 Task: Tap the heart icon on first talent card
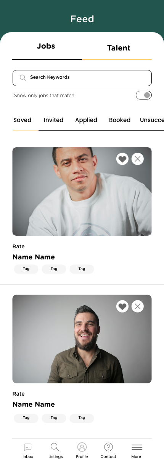[122, 159]
